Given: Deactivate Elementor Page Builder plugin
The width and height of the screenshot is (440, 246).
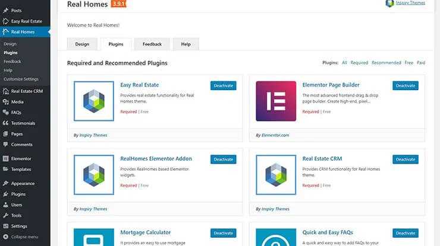Looking at the screenshot, I should tap(406, 85).
